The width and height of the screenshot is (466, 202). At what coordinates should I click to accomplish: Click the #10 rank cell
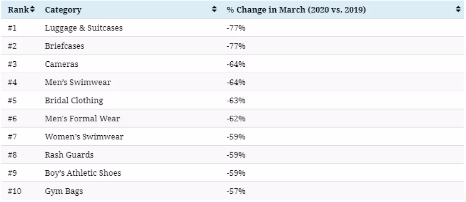tap(15, 192)
